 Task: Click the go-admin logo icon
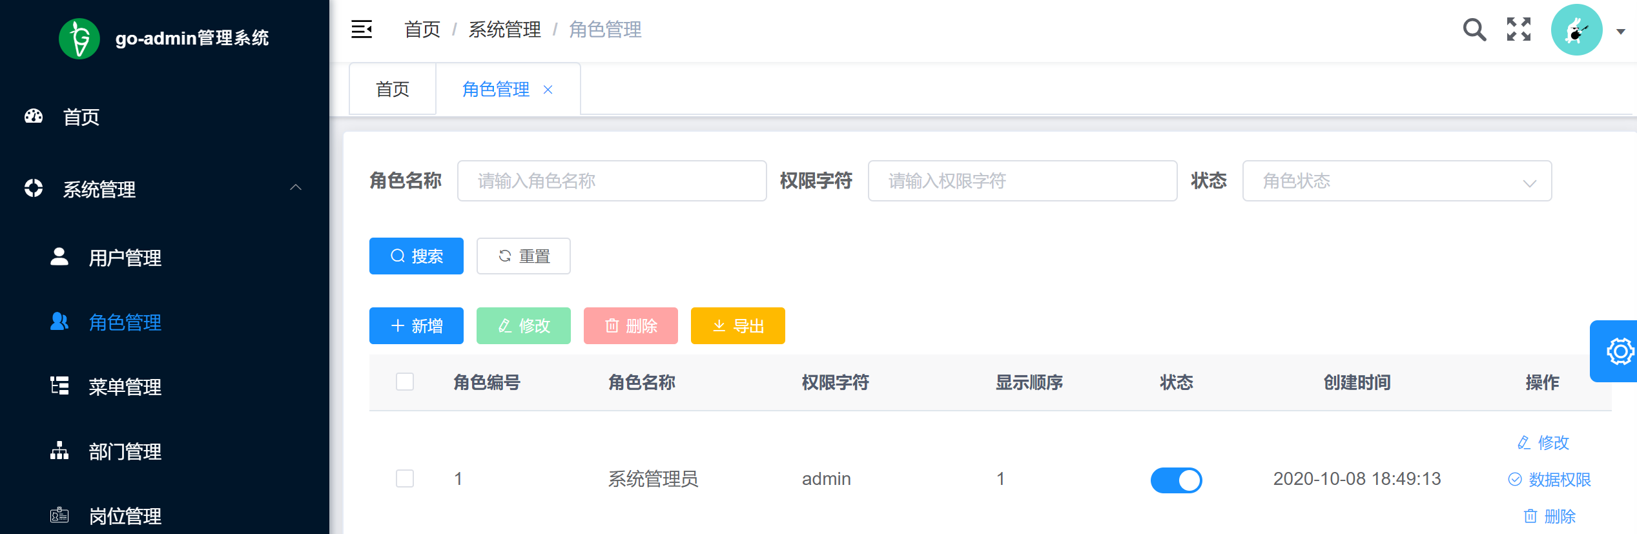[x=79, y=39]
